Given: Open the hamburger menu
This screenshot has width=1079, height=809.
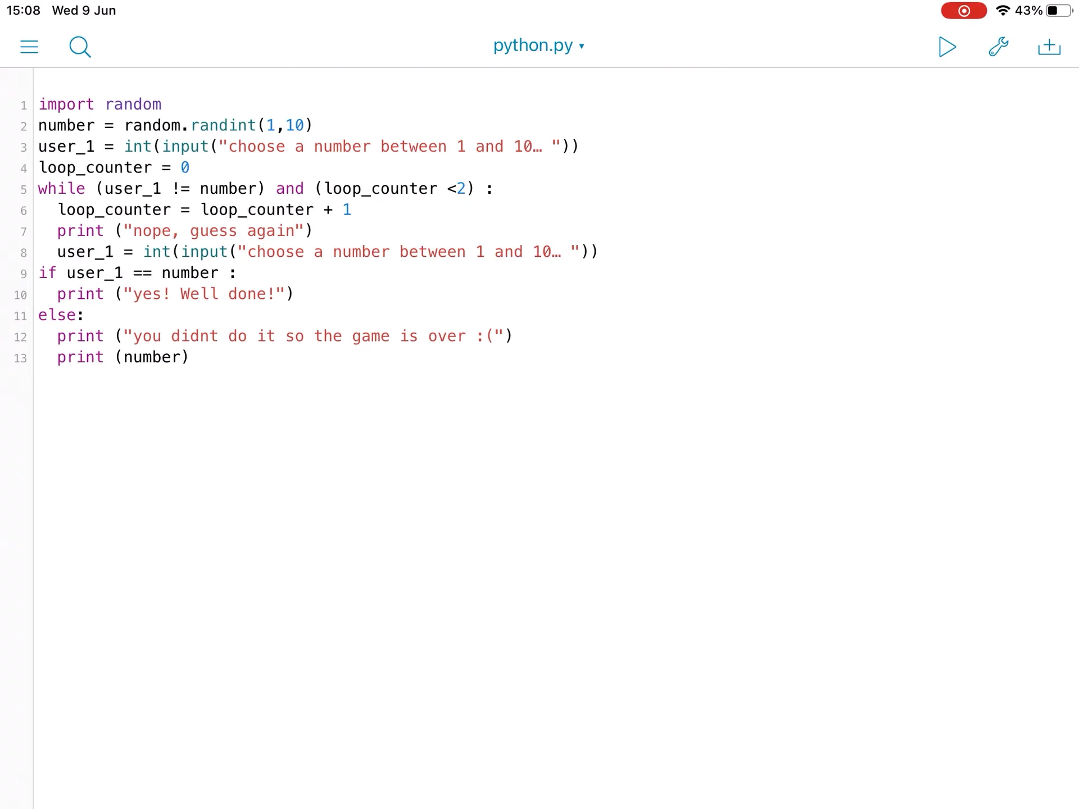Looking at the screenshot, I should [x=29, y=47].
